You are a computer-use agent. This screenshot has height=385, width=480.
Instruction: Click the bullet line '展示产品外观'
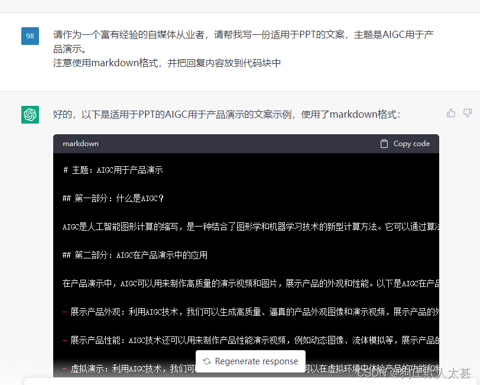pyautogui.click(x=251, y=312)
